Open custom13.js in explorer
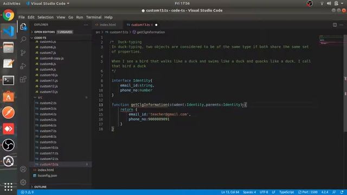The height and width of the screenshot is (195, 347). point(49,92)
